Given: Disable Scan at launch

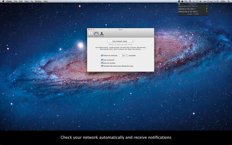Looking at the screenshot, I should (102, 60).
